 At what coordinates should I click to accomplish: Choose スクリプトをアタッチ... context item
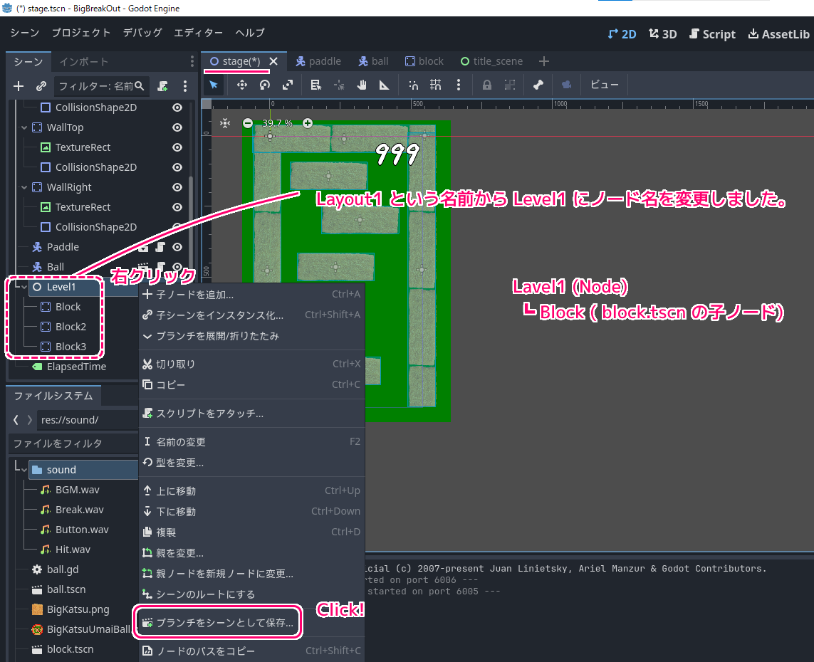252,414
